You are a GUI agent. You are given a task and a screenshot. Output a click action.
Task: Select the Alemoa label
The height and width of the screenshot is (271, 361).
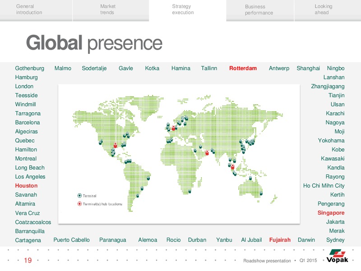(148, 240)
